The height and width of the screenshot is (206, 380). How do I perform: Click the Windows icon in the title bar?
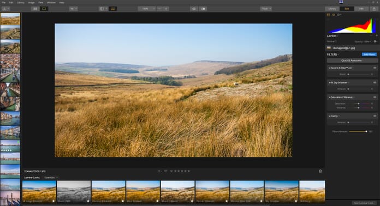click(341, 2)
